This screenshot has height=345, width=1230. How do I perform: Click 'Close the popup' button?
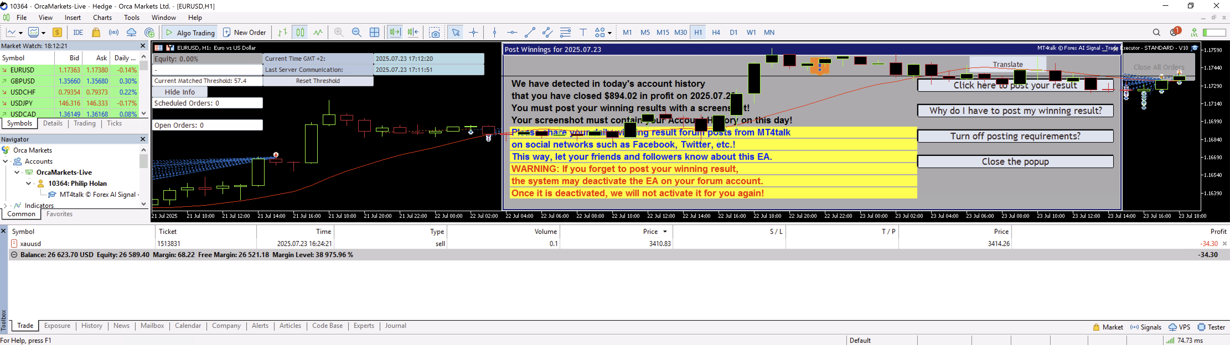click(x=1015, y=162)
